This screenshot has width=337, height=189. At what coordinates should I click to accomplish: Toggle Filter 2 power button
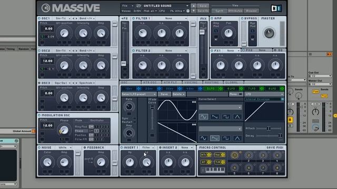coord(133,51)
